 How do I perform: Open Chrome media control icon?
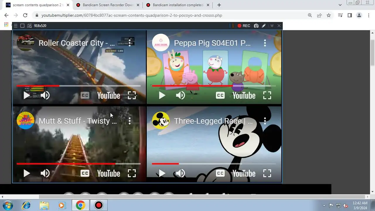tap(340, 15)
